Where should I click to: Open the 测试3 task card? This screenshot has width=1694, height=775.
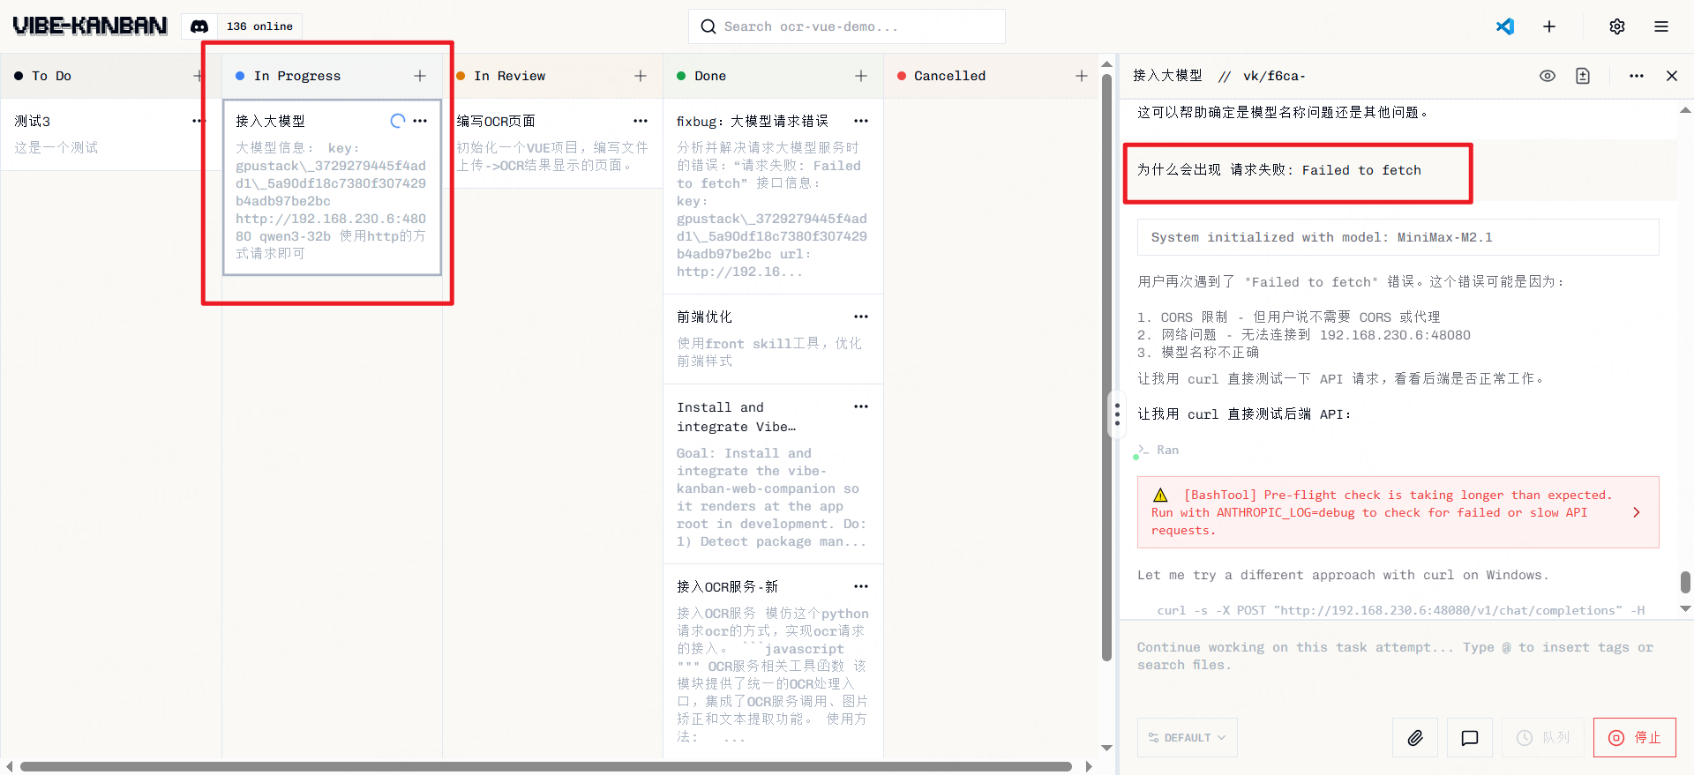click(x=110, y=134)
